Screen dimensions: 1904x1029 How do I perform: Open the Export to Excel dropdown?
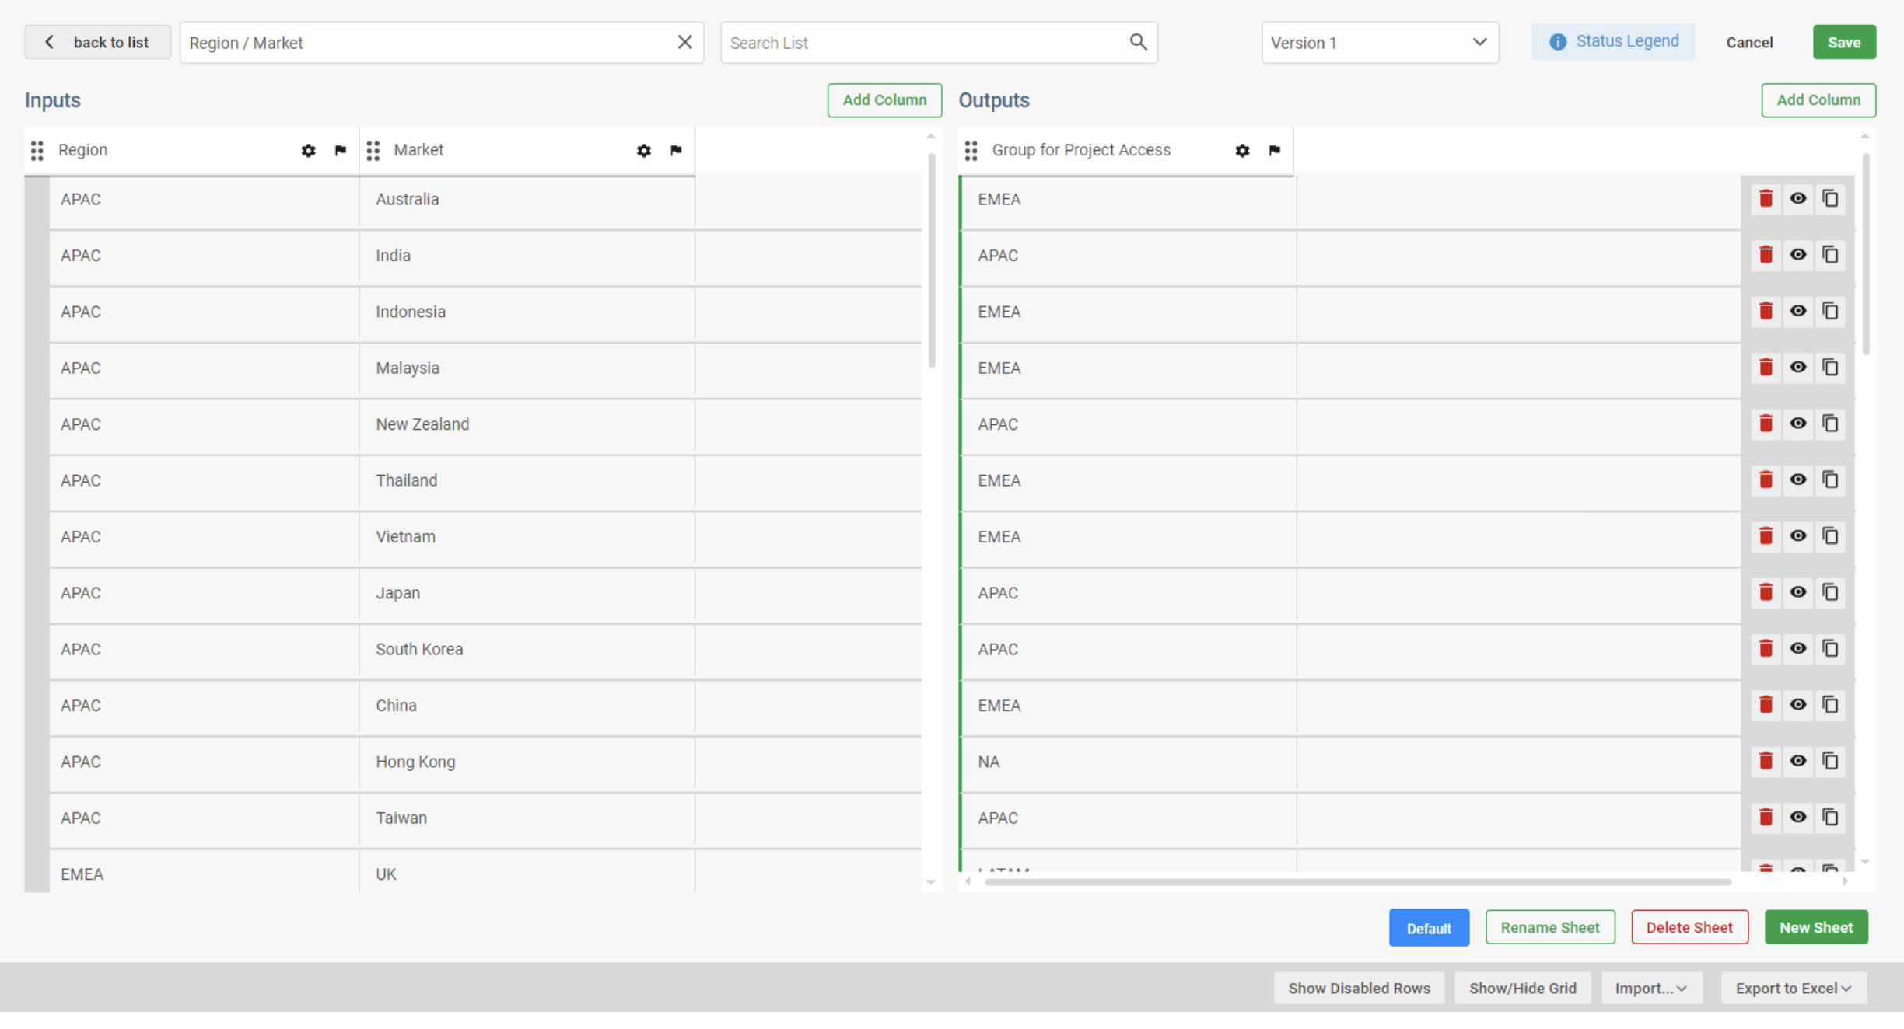1793,988
